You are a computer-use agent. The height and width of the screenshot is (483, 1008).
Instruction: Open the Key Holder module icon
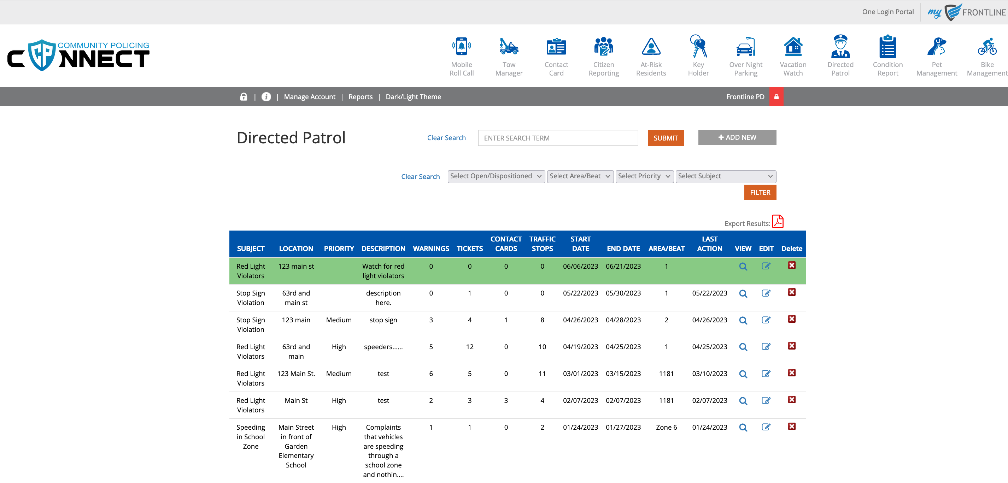point(698,47)
